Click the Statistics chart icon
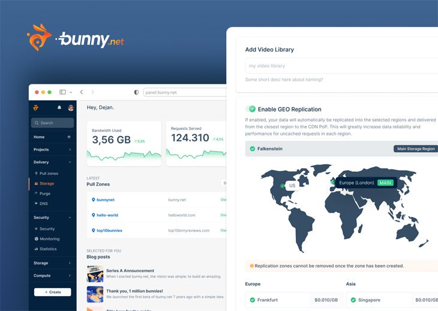Screen dimensions: 438x311 pos(36,249)
